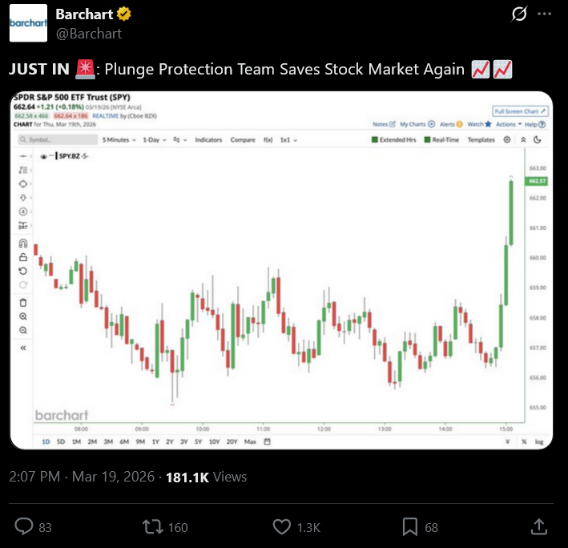This screenshot has height=548, width=568.
Task: Open the 1x1 grid layout dropdown
Action: coord(288,140)
